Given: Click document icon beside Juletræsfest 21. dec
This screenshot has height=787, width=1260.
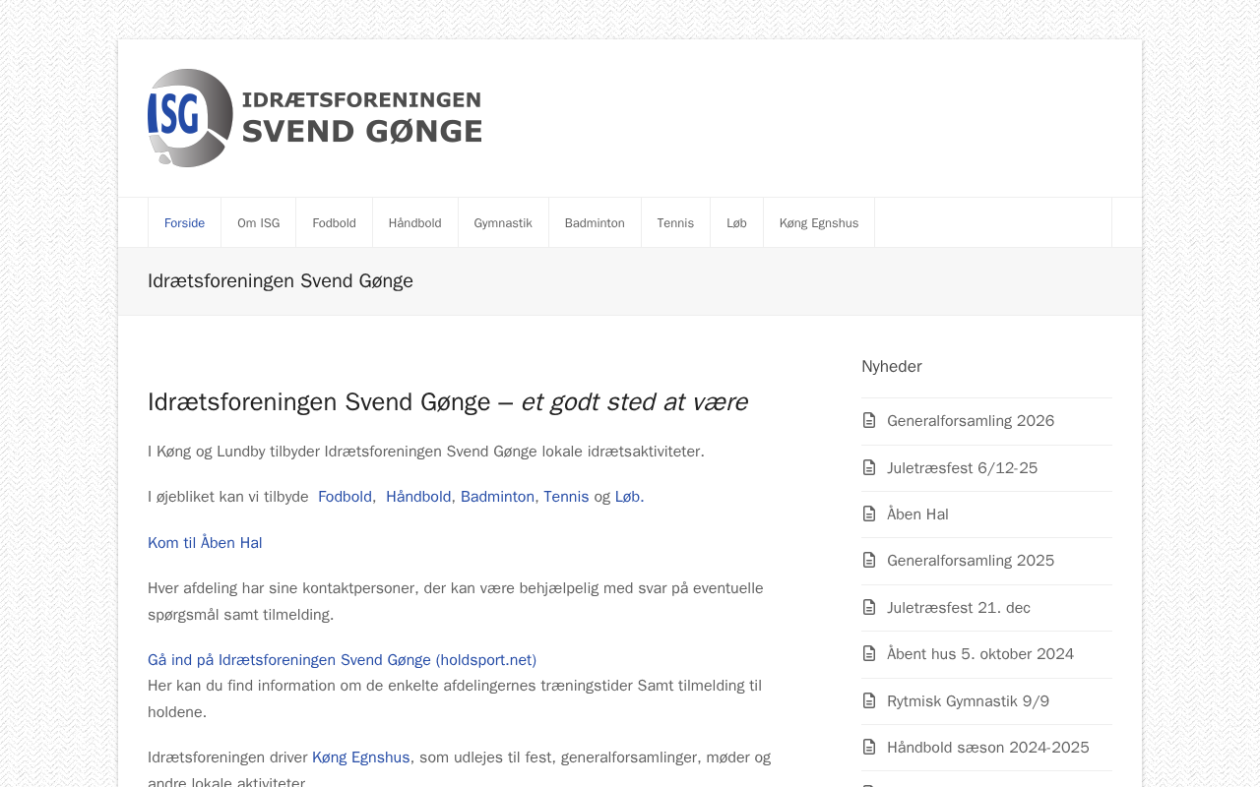Looking at the screenshot, I should pos(869,608).
